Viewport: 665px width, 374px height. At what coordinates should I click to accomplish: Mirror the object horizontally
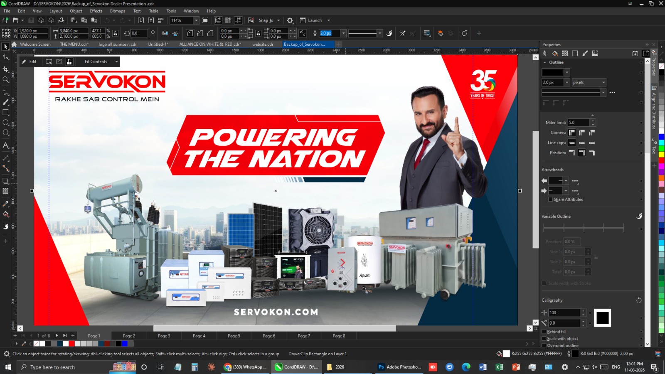tap(165, 33)
